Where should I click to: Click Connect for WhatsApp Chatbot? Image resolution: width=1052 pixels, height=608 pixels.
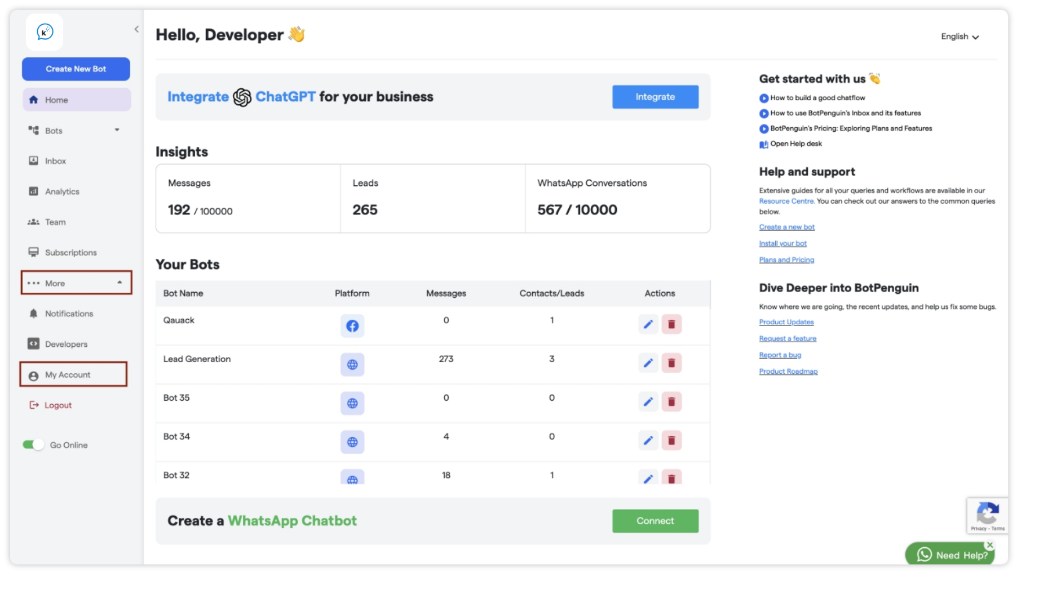click(x=655, y=521)
